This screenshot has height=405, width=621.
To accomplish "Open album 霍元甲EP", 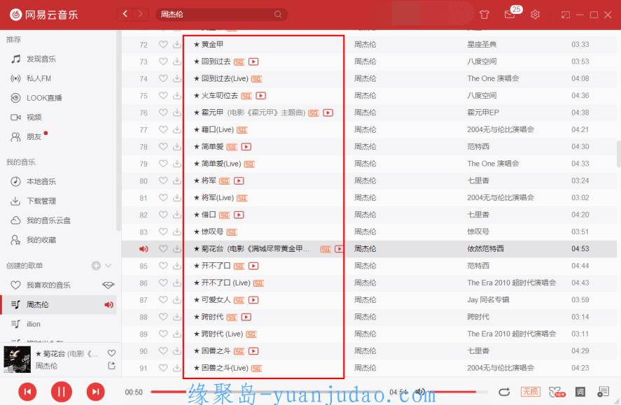I will coord(483,113).
